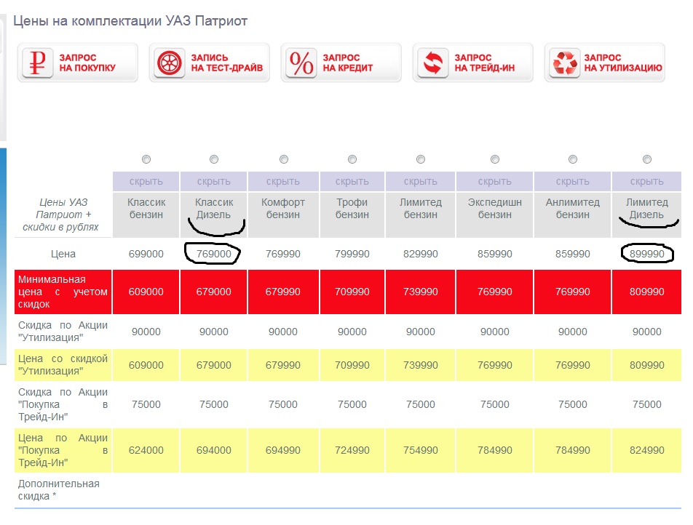Click the red cell showing 609000

146,292
